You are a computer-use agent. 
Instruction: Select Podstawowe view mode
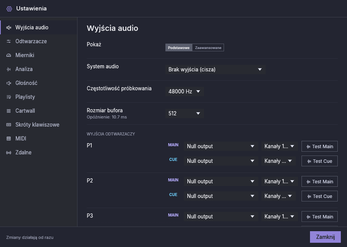179,47
